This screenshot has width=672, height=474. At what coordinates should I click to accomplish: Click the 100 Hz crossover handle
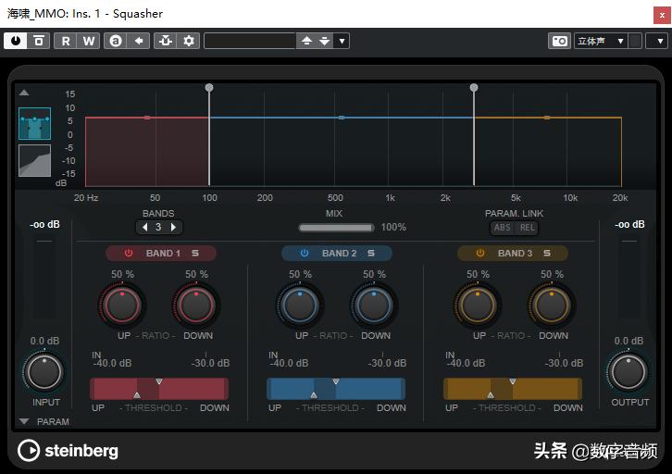click(209, 88)
